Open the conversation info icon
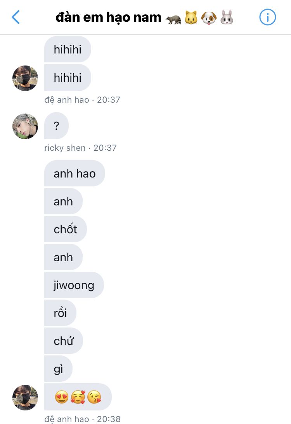Viewport: 291px width, 424px height. pyautogui.click(x=267, y=17)
